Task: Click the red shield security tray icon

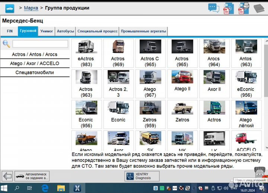Action: [x=200, y=188]
